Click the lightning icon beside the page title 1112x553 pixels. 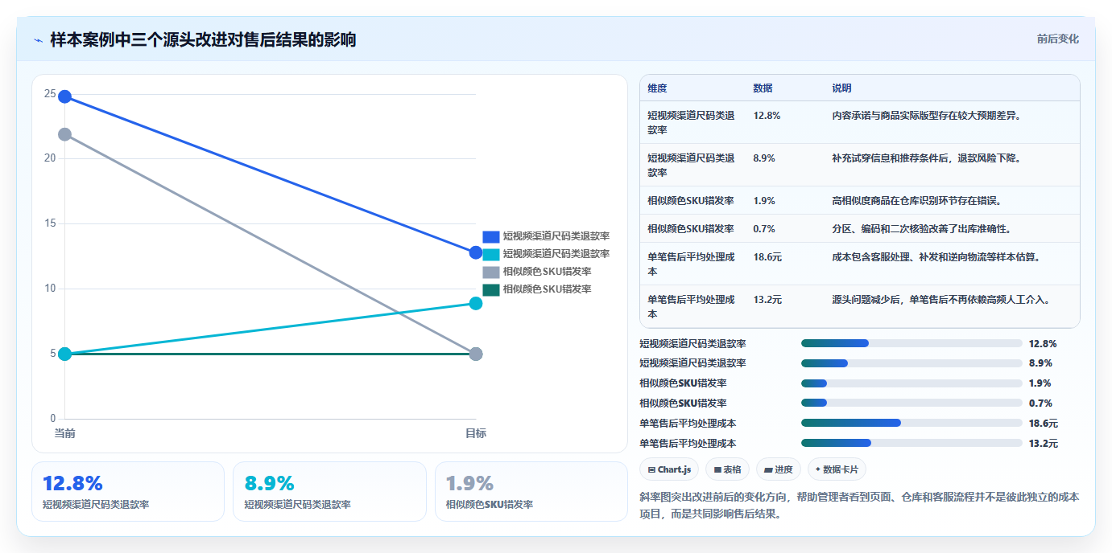[39, 40]
